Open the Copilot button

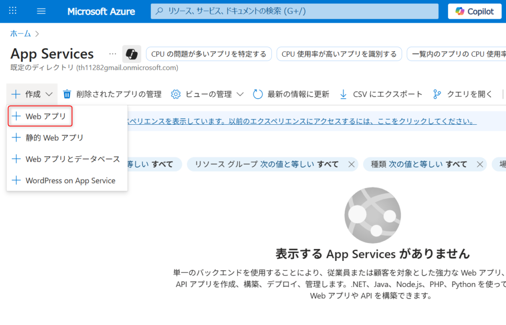click(x=474, y=11)
